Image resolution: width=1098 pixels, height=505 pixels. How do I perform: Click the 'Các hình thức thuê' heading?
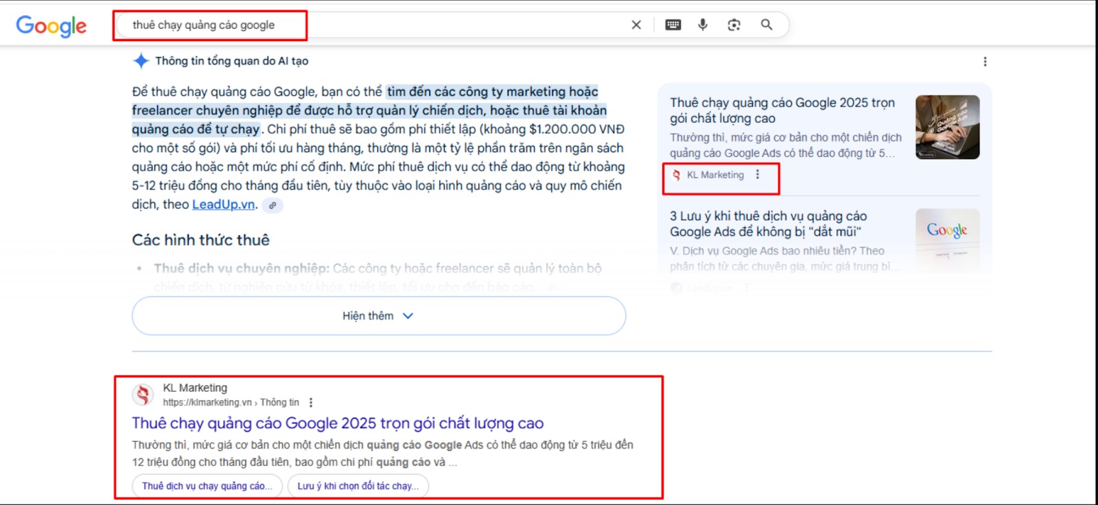(201, 240)
